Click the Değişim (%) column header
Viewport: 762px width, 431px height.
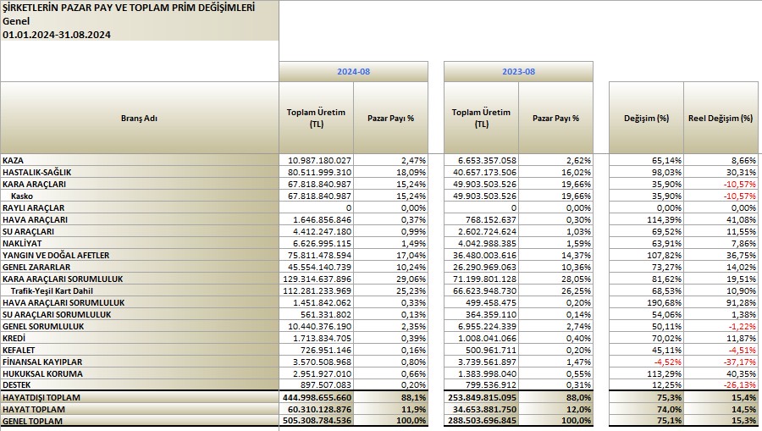point(646,118)
